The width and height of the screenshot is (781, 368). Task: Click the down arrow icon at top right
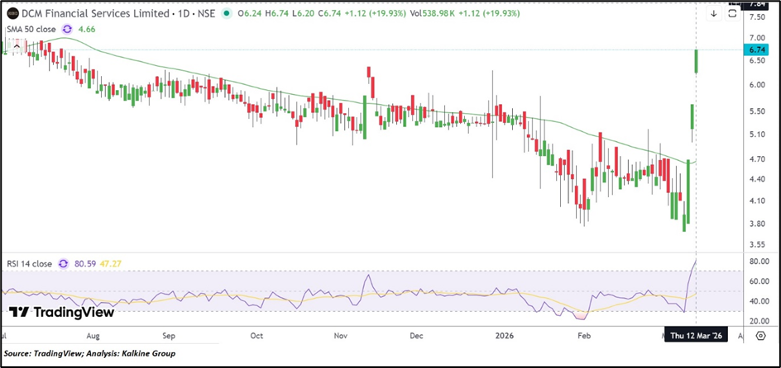coord(714,14)
